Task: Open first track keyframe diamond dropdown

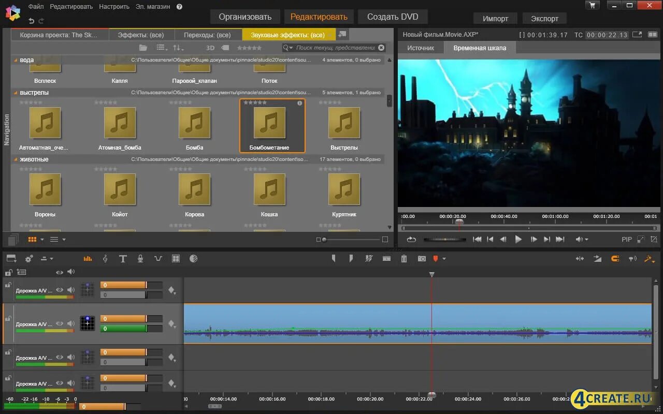Action: click(172, 291)
